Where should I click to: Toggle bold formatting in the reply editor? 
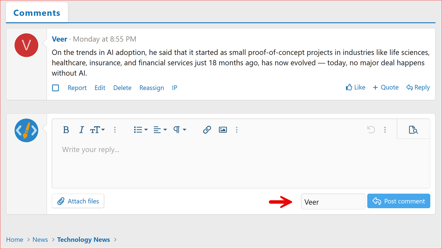tap(66, 130)
